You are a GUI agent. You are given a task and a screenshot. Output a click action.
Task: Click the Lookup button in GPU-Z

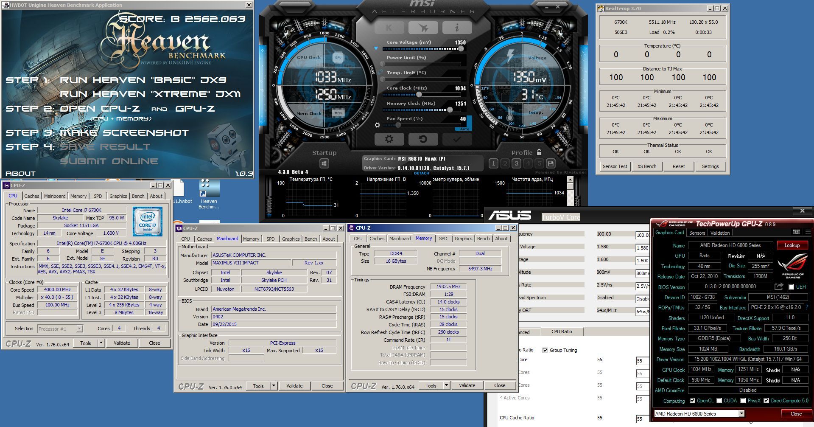[792, 245]
